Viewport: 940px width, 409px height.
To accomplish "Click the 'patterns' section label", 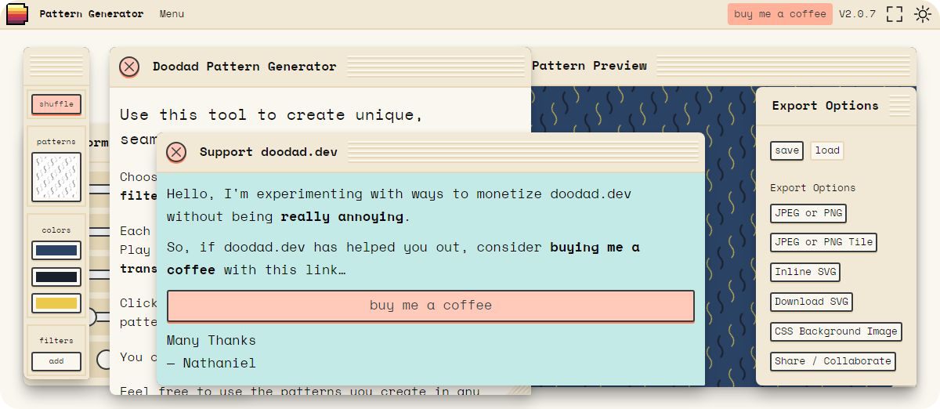I will [56, 142].
